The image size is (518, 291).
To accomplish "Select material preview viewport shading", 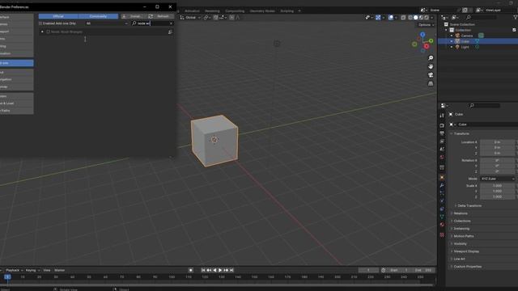I will [x=421, y=18].
